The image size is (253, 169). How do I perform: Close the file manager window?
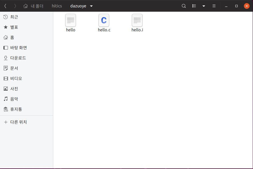click(x=246, y=6)
